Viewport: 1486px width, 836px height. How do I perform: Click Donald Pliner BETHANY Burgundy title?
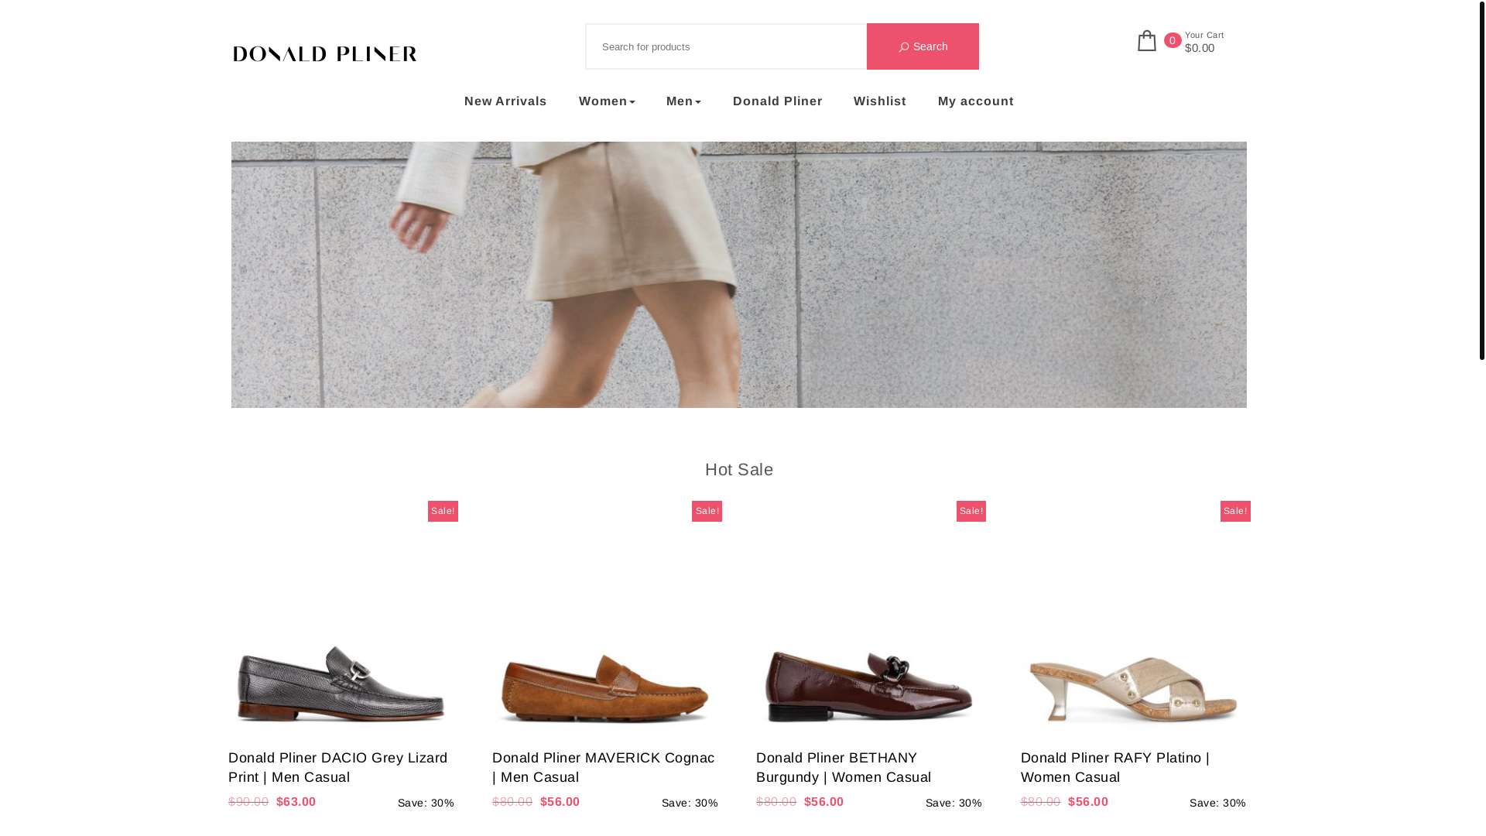[x=844, y=767]
